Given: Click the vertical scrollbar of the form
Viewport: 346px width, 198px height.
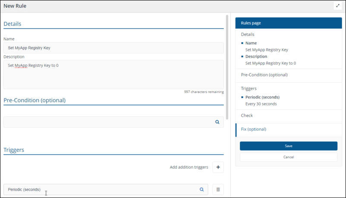Looking at the screenshot, I should click(x=227, y=67).
